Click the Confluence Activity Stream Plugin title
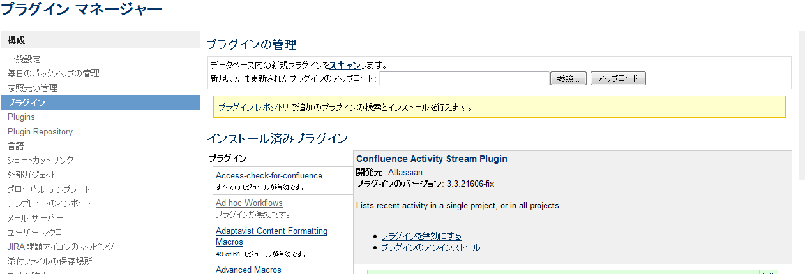Screen dimensions: 805x274 432,159
